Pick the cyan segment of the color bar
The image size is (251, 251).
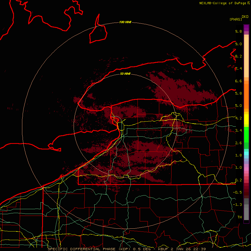tap(246, 153)
